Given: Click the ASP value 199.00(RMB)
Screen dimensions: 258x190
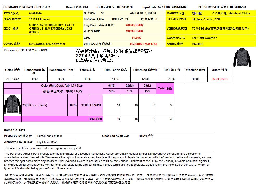Looking at the screenshot, I should point(134,31).
